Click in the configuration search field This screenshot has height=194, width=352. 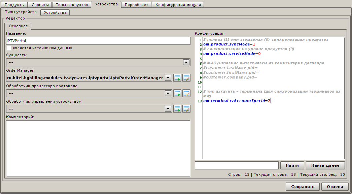pos(237,165)
